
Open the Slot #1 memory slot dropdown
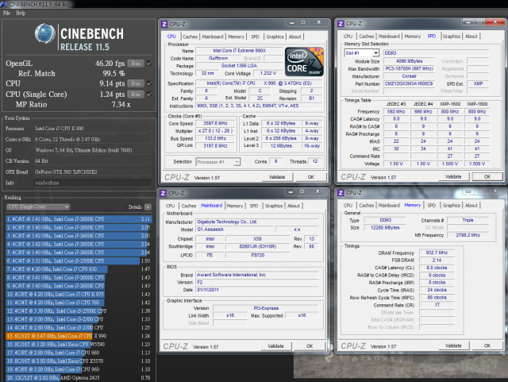[361, 53]
